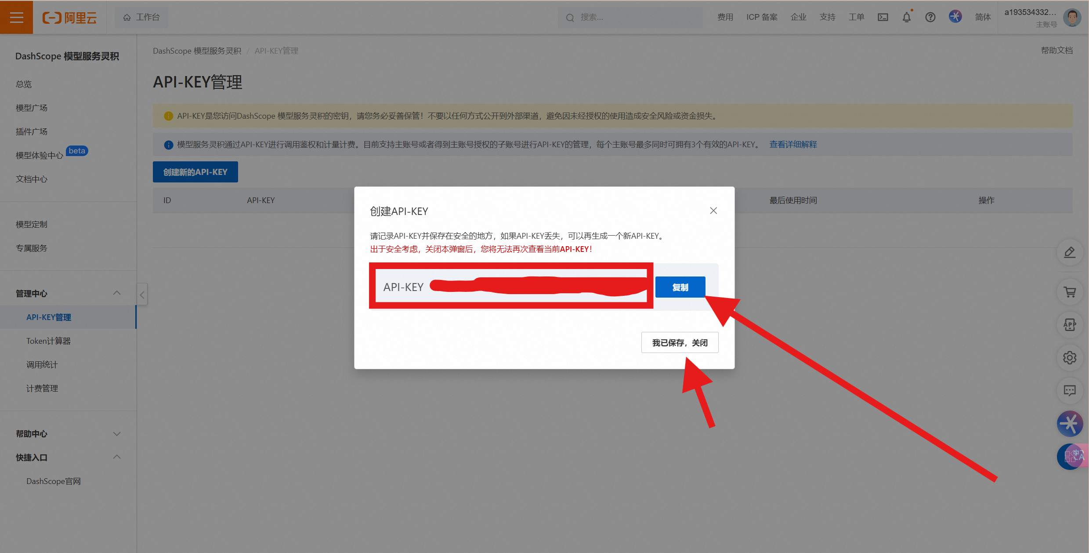Click the chat feedback floating icon

pos(1069,390)
